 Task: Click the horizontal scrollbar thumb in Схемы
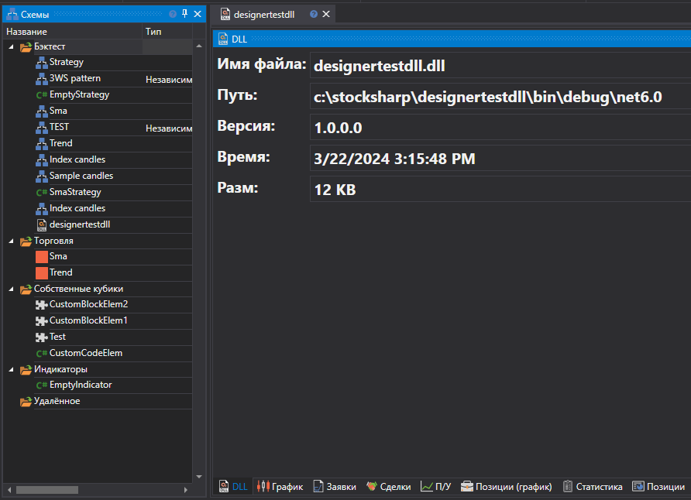point(47,490)
